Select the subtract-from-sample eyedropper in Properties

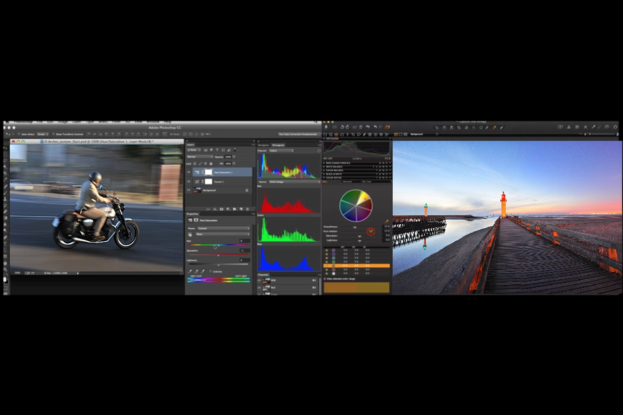tap(202, 272)
